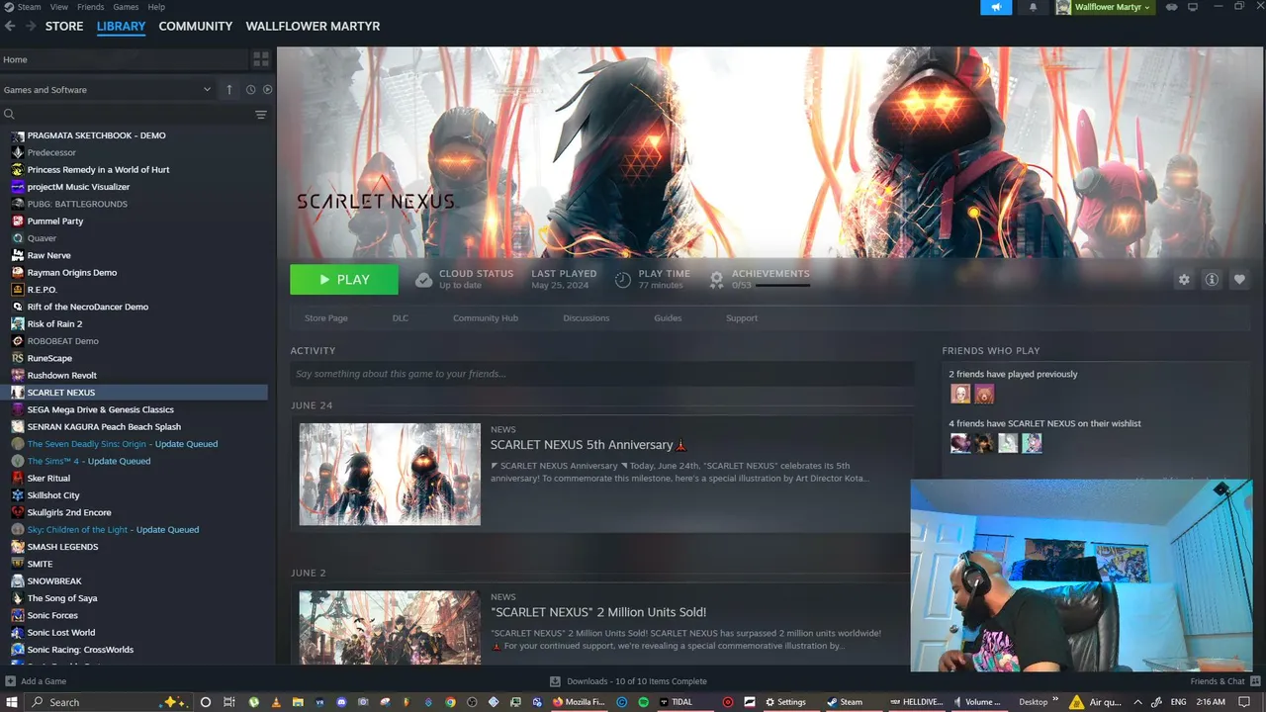Image resolution: width=1266 pixels, height=712 pixels.
Task: Open the Steam announcements megaphone icon
Action: click(996, 7)
